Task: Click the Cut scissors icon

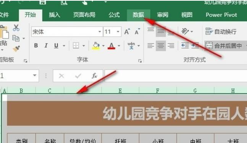Action: coord(16,28)
